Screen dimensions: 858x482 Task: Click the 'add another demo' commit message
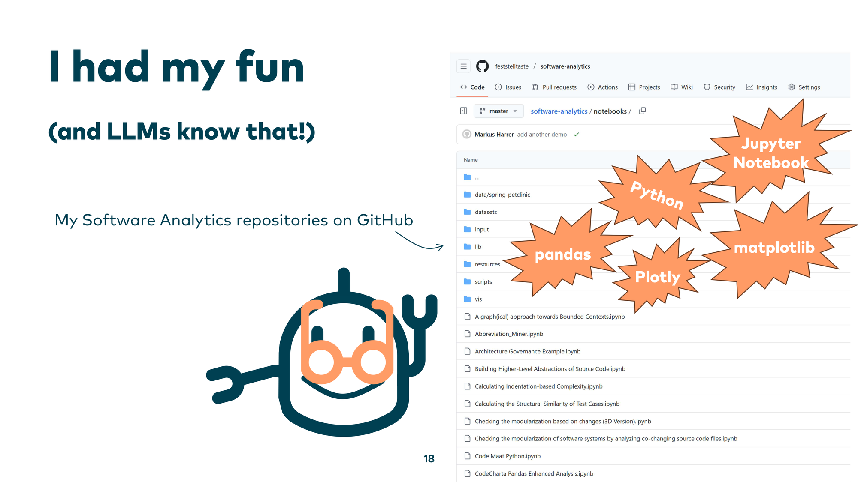[542, 135]
